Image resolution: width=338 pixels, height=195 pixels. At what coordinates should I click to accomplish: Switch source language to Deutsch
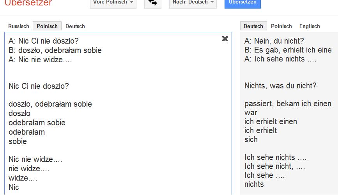tap(75, 26)
